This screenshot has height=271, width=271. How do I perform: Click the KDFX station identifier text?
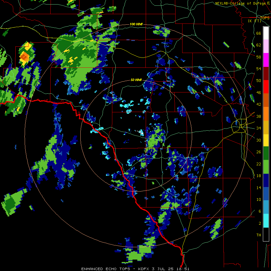[144, 269]
